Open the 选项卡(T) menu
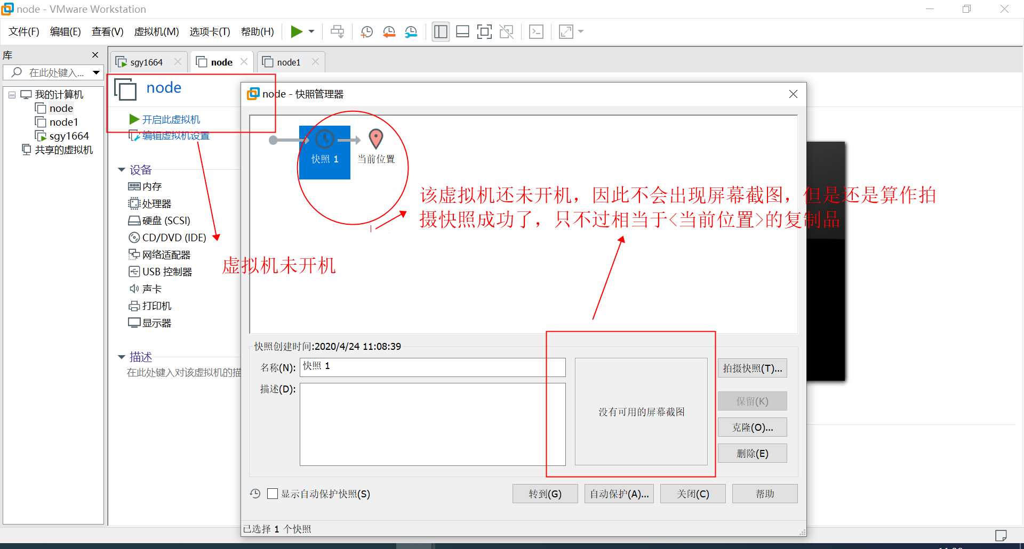Screen dimensions: 1024x549 coord(210,32)
